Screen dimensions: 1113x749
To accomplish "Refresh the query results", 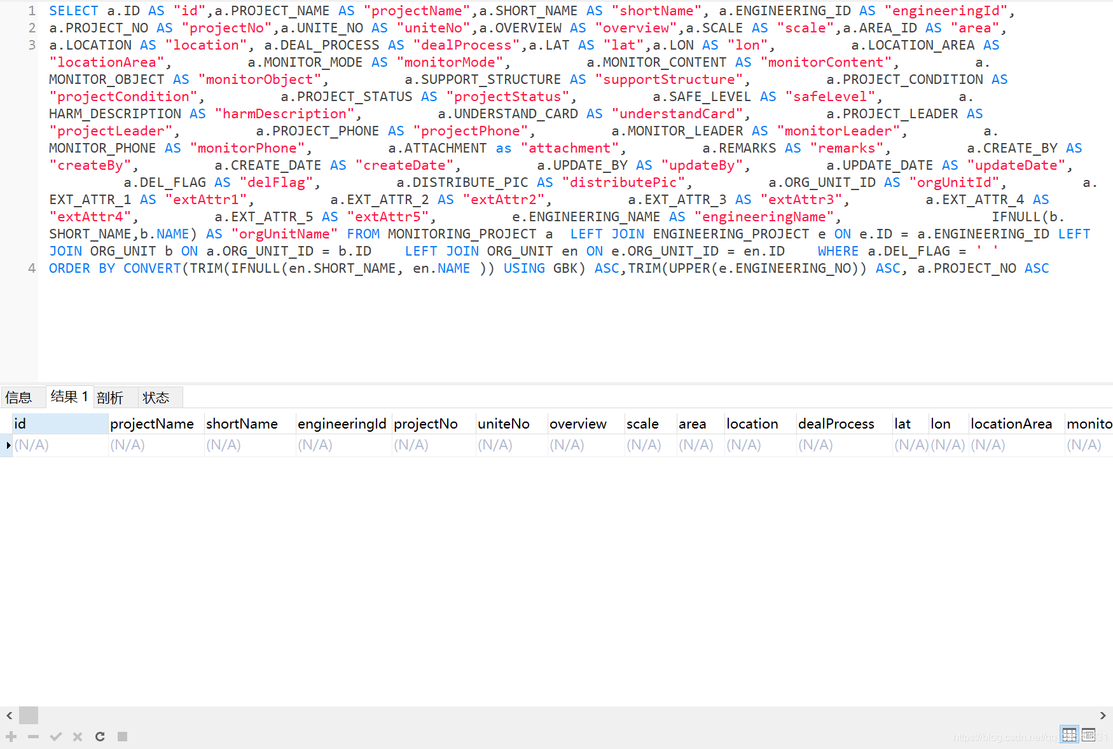I will [x=100, y=736].
